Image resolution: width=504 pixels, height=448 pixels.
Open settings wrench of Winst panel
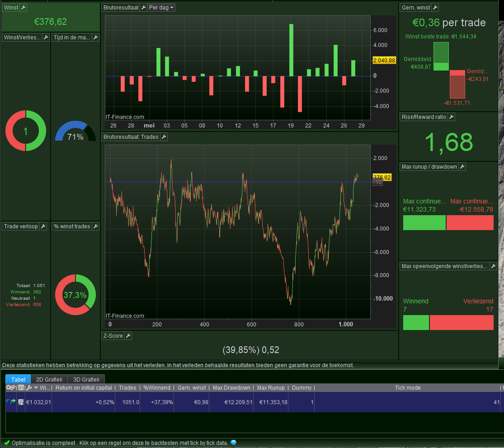(x=24, y=7)
